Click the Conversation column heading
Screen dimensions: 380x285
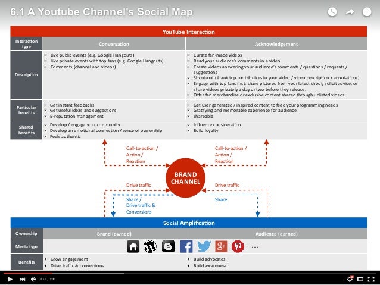(x=114, y=44)
